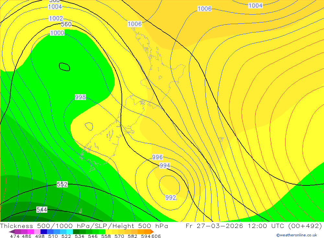The width and height of the screenshot is (324, 238).
Task: Open the weatheronline.co.uk copyright link
Action: 296,235
